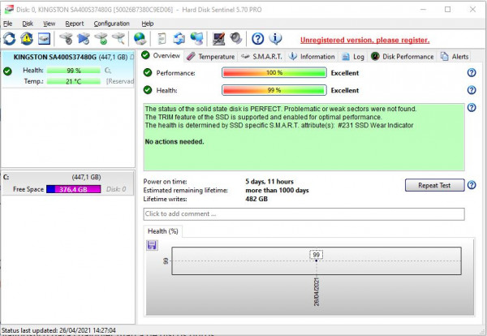Click the 26/04/2021 date label on chart
This screenshot has height=336, width=487.
(317, 292)
